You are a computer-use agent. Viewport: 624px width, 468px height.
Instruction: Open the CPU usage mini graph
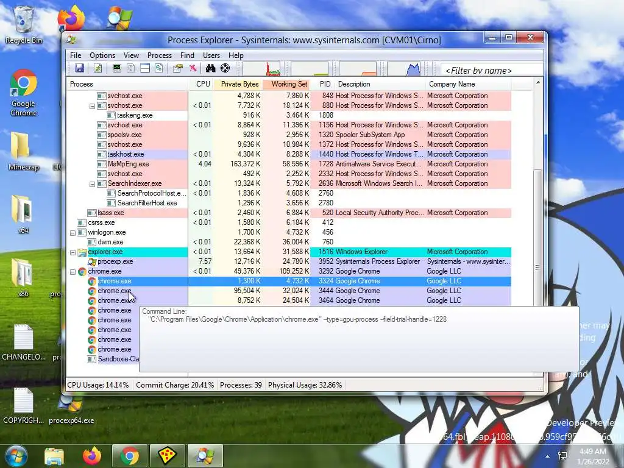tap(261, 69)
